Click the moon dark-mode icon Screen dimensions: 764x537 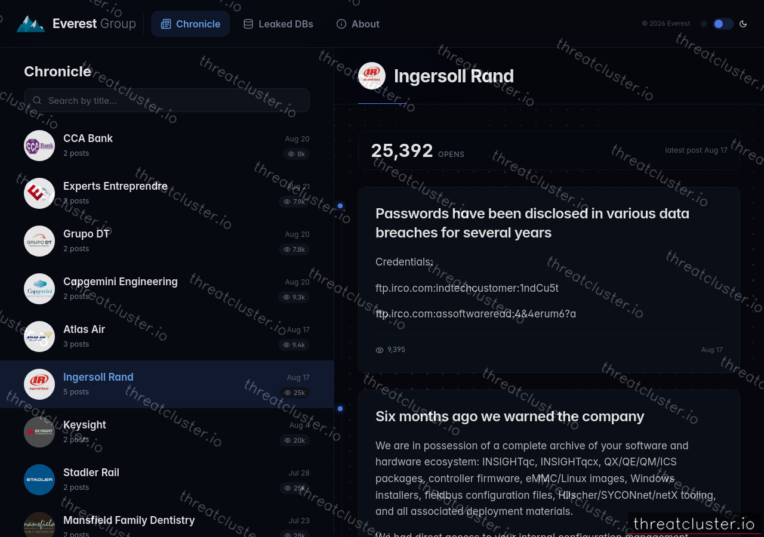pos(743,24)
